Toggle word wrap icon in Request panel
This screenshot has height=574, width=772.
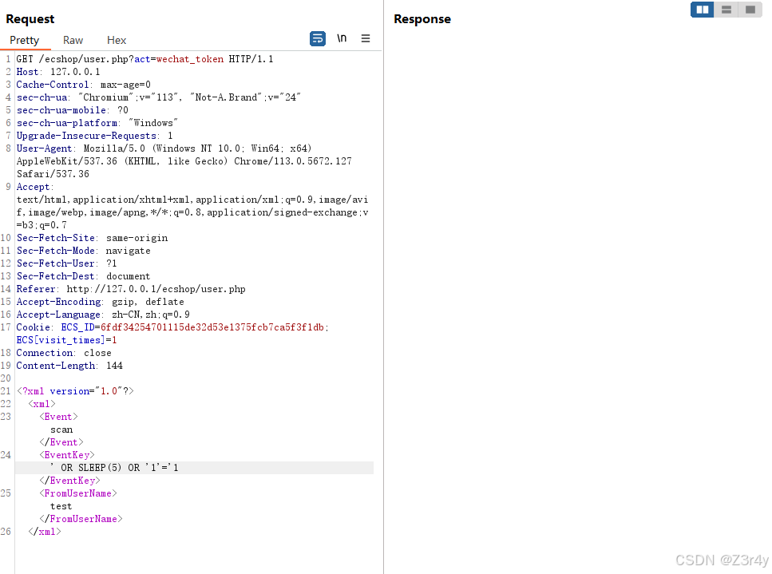point(318,38)
